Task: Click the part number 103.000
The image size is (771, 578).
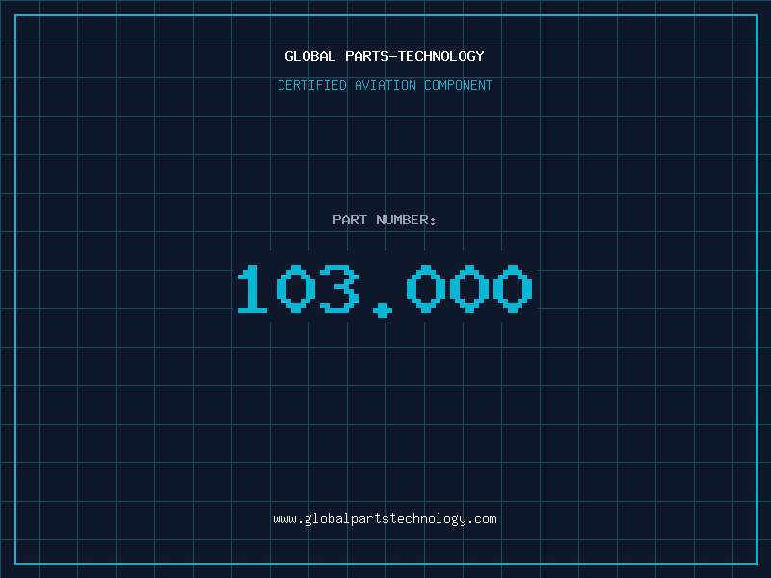Action: [385, 291]
